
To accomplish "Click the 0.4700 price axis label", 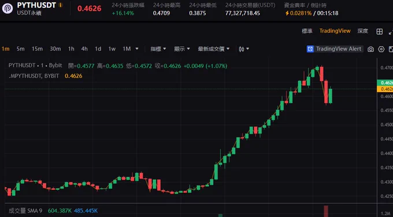I will tap(387, 68).
